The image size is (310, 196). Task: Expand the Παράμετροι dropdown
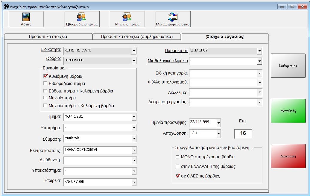259,51
